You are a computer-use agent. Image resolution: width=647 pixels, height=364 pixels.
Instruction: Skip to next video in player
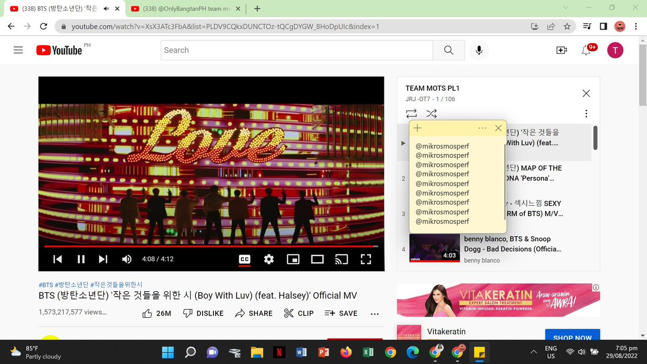[x=104, y=259]
